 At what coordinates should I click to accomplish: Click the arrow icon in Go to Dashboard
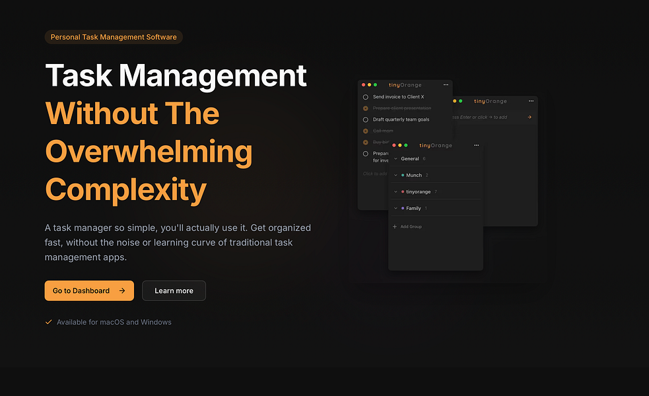122,291
